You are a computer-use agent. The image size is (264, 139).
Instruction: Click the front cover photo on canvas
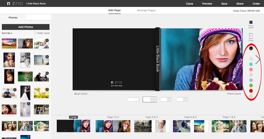202,59
